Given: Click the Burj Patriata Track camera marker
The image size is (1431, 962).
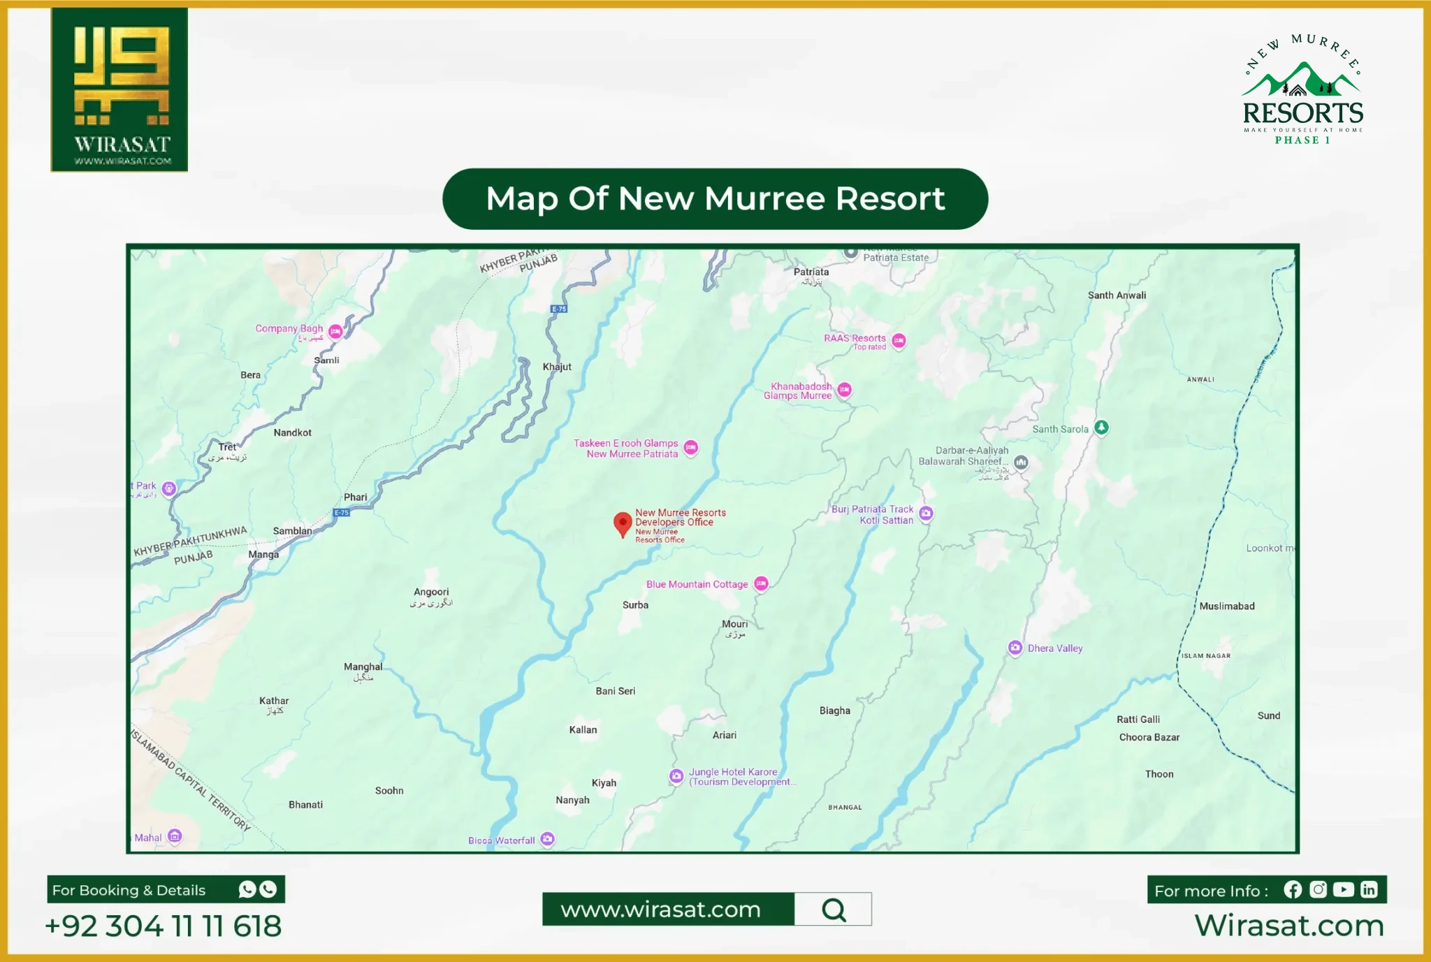Looking at the screenshot, I should [x=926, y=513].
